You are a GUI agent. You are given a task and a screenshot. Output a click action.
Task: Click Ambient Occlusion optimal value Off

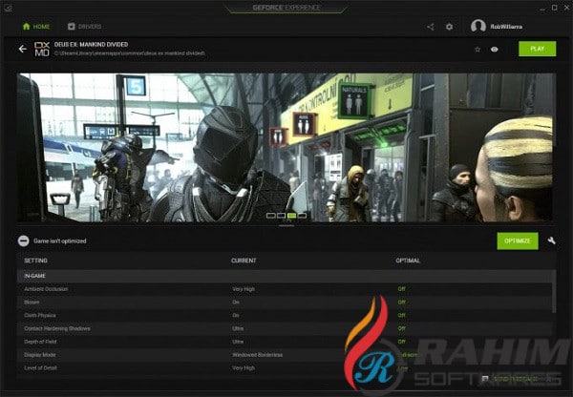coord(402,289)
